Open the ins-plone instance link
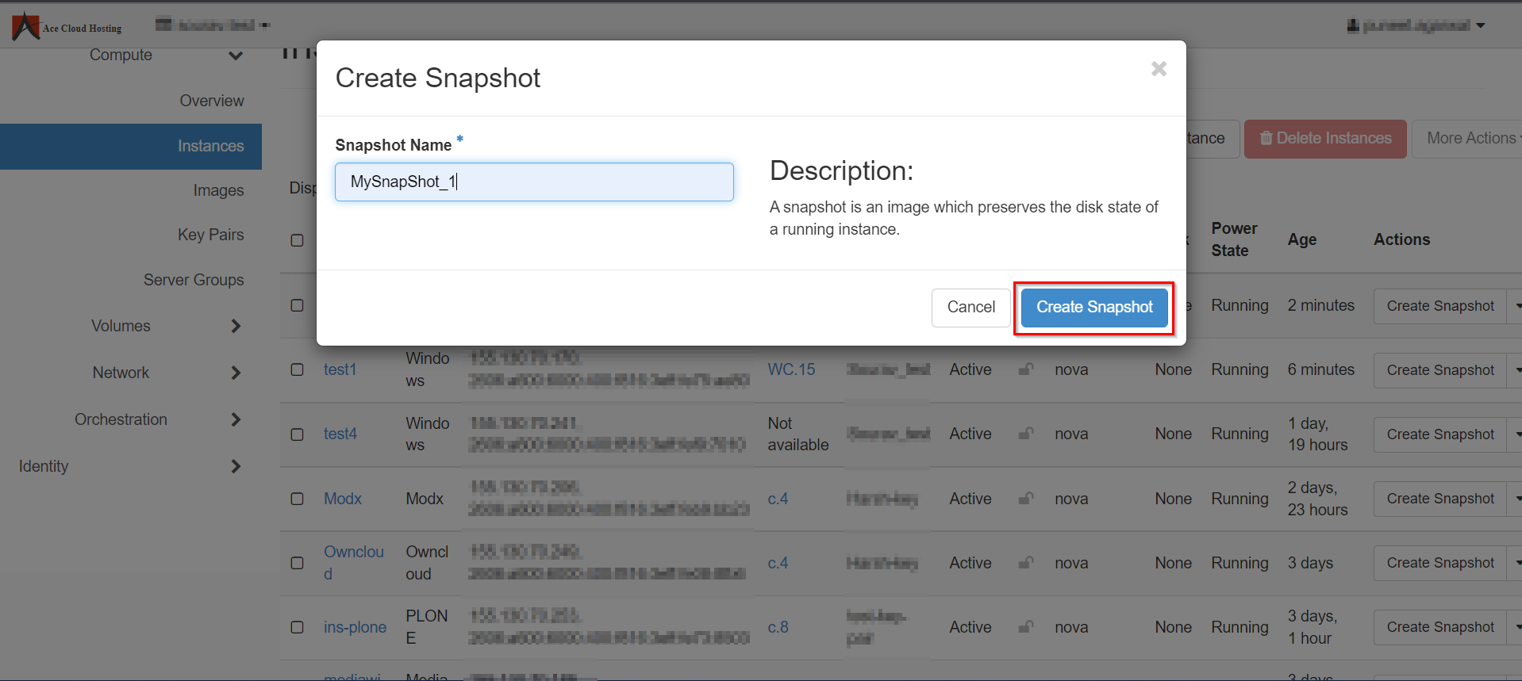 [x=355, y=627]
